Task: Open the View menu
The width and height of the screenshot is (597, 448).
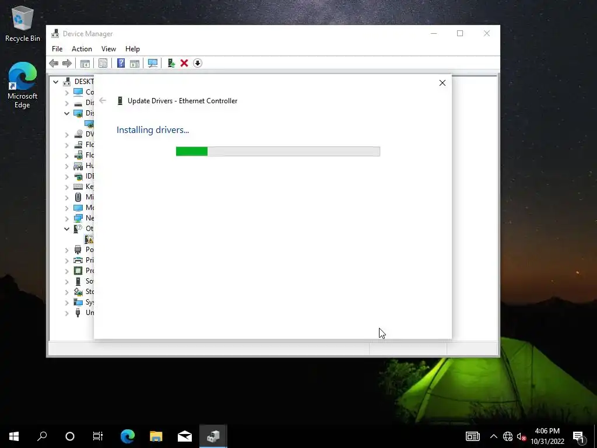Action: (108, 49)
